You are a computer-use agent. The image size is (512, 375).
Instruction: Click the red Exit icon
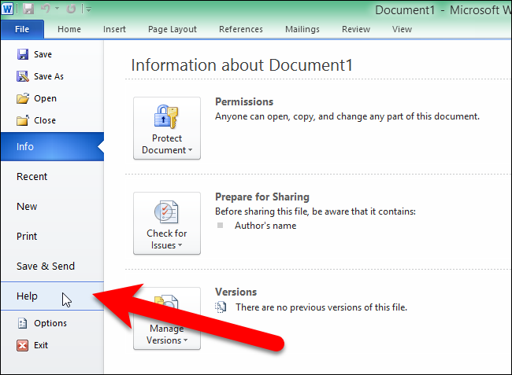pyautogui.click(x=22, y=345)
